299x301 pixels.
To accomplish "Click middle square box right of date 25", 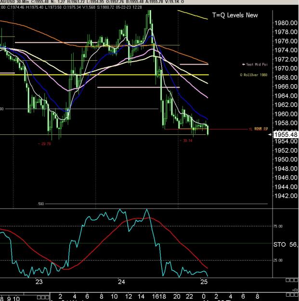I will [x=292, y=280].
